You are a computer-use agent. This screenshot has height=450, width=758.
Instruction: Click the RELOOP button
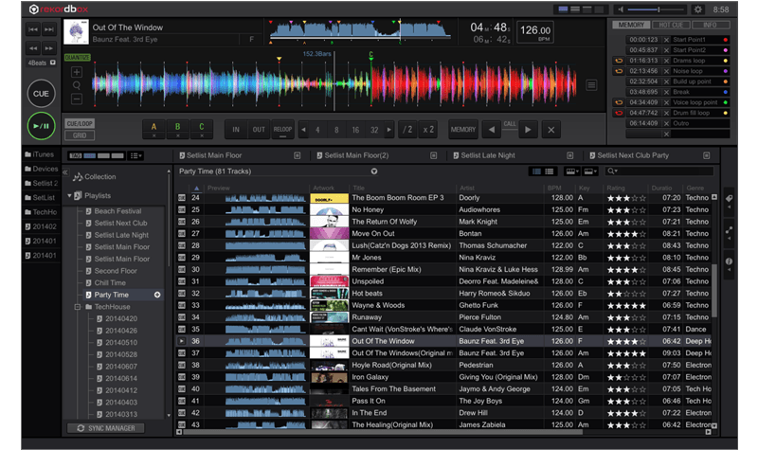(x=282, y=130)
